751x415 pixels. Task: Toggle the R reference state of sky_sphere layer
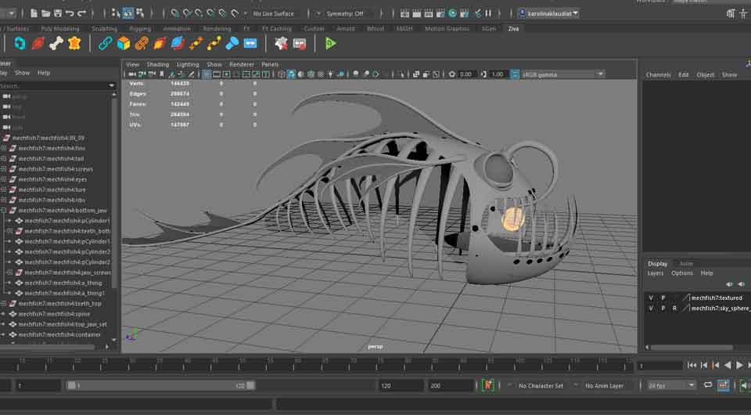(675, 309)
